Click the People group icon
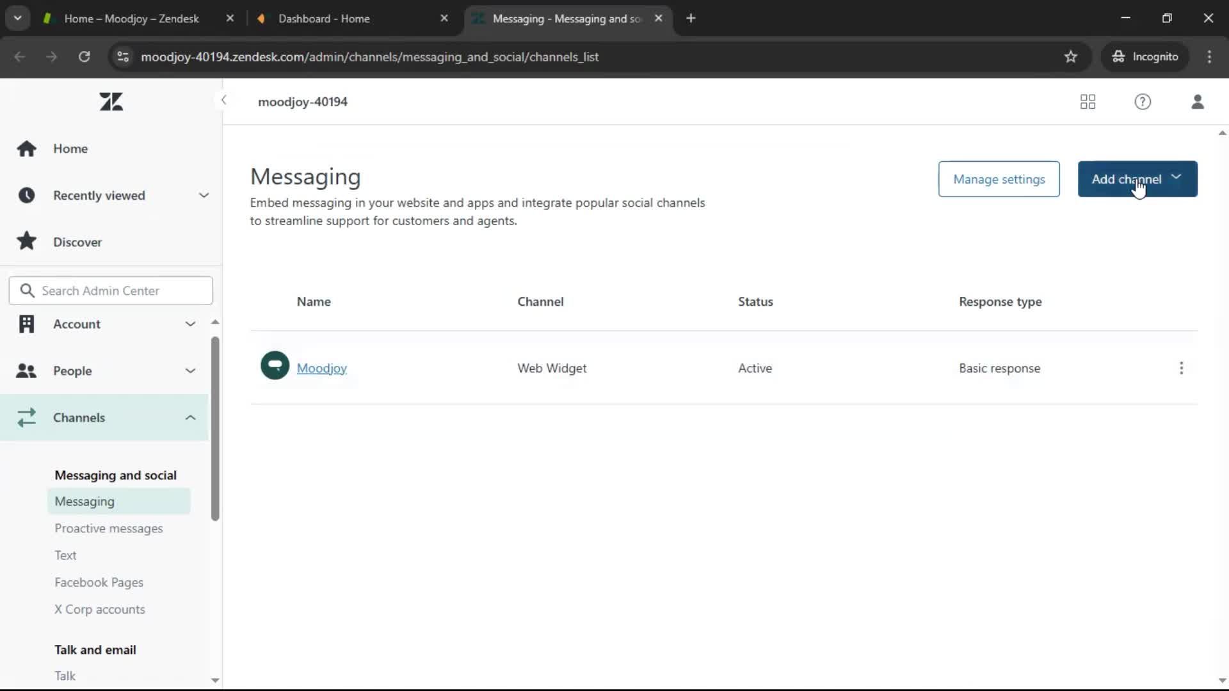This screenshot has height=691, width=1229. point(26,370)
